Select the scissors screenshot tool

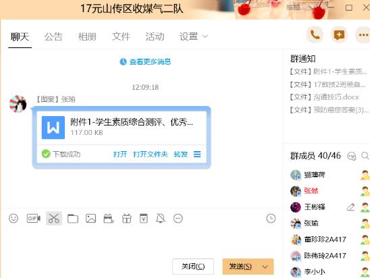click(54, 219)
